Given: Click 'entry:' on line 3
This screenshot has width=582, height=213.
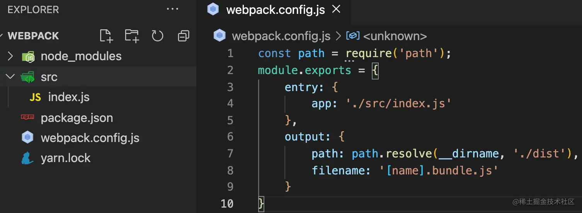Looking at the screenshot, I should coord(304,88).
